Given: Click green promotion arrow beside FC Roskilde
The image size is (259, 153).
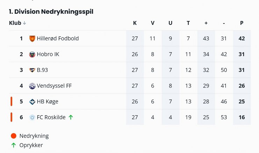Looking at the screenshot, I should click(x=71, y=117).
